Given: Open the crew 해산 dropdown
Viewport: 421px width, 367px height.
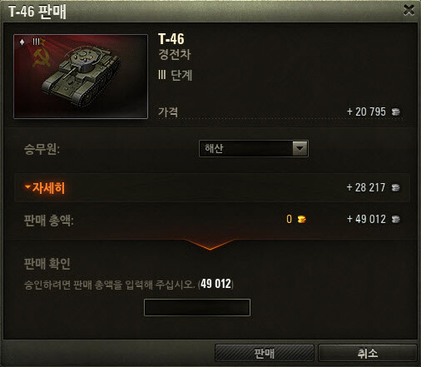Looking at the screenshot, I should tap(254, 148).
